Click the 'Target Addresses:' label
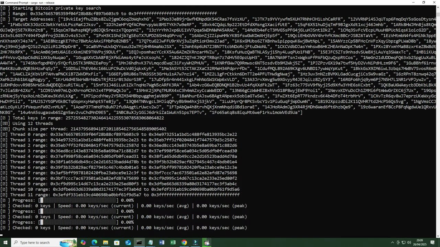 [x=34, y=19]
